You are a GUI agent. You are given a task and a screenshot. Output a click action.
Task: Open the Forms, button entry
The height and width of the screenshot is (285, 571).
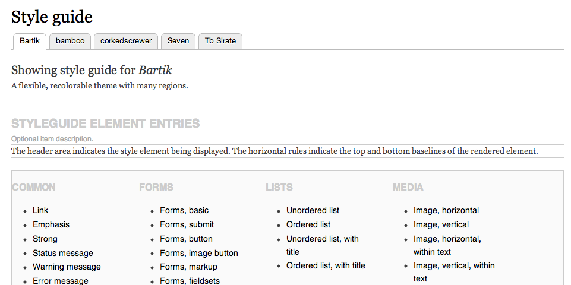pos(186,239)
